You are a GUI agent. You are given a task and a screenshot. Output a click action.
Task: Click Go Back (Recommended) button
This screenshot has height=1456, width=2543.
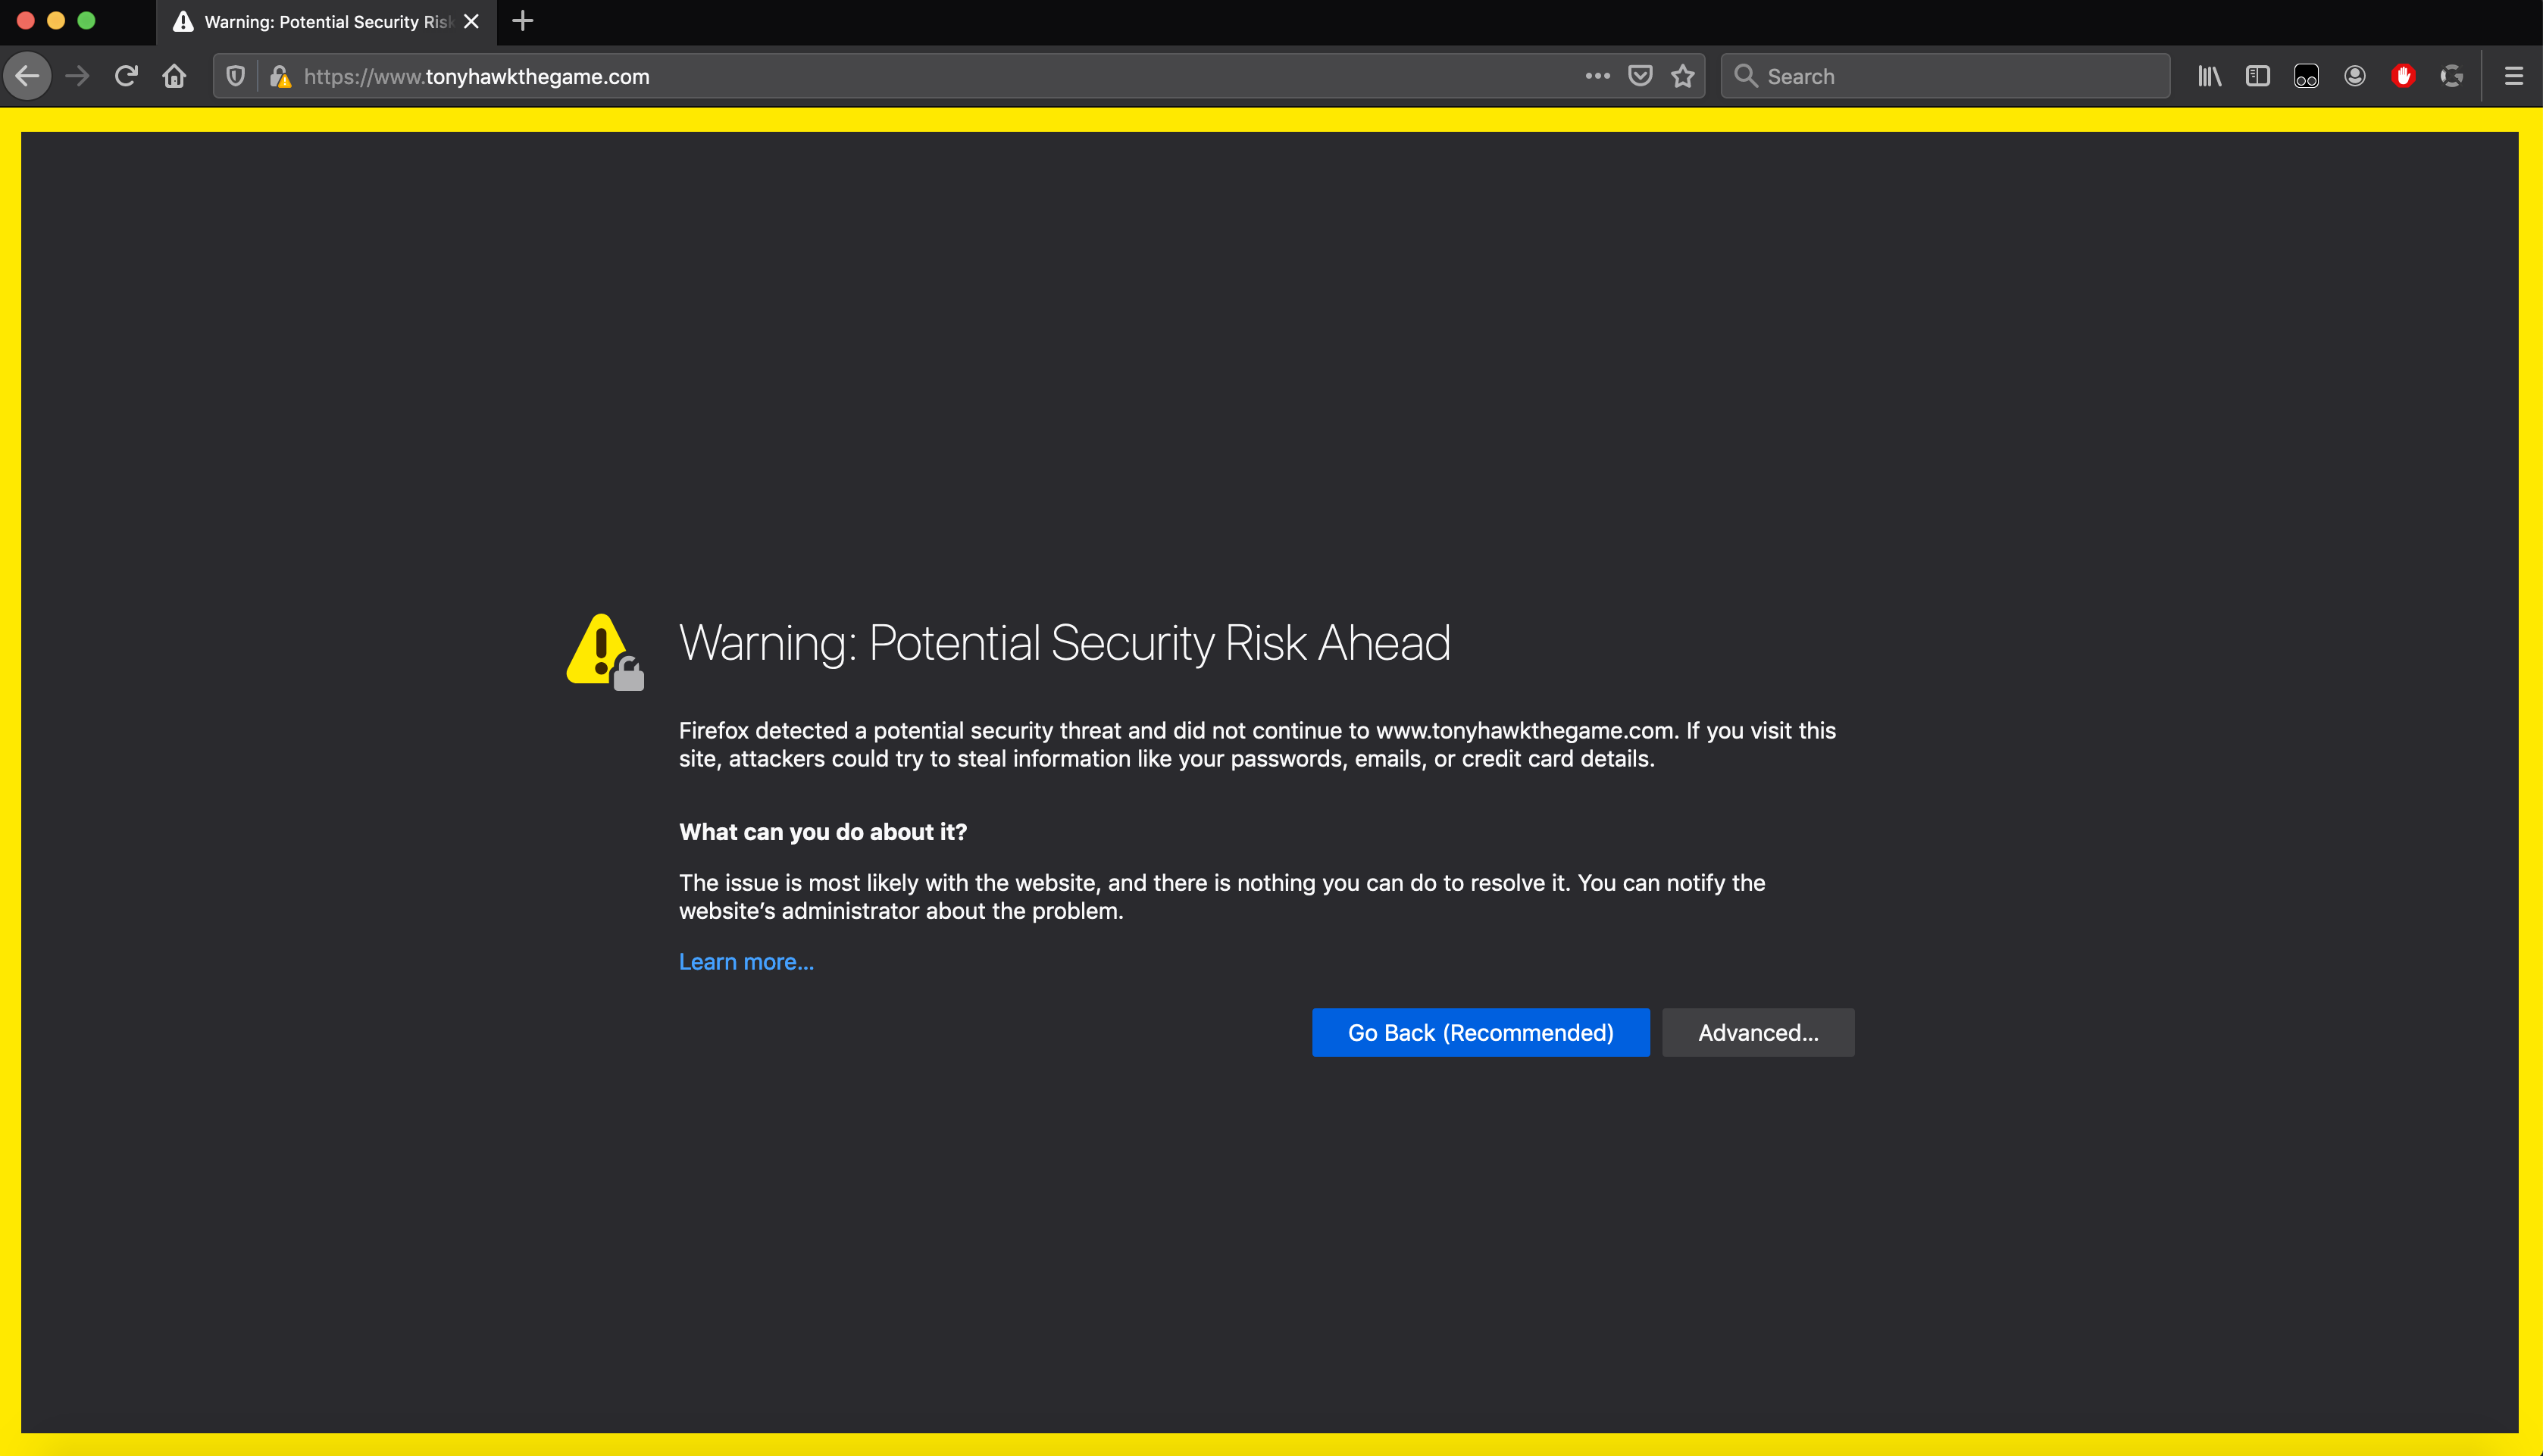click(1480, 1032)
